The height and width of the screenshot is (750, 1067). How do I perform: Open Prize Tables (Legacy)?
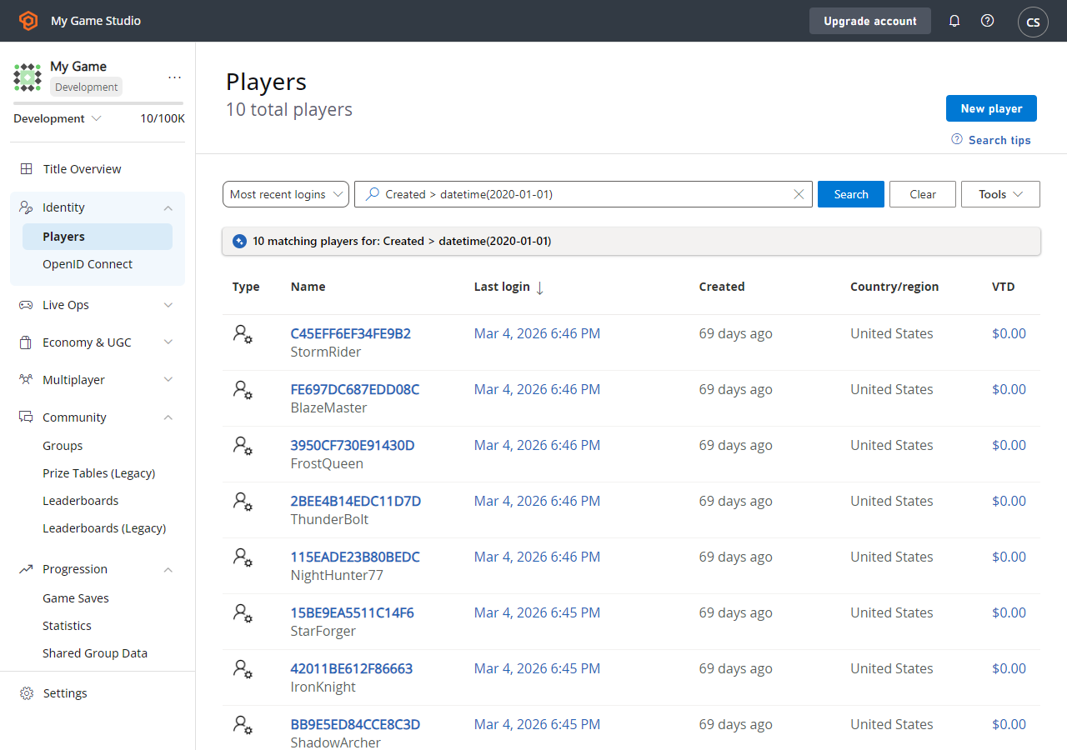click(99, 473)
